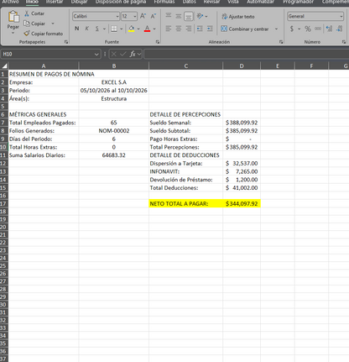Screen dimensions: 349x362
Task: Open Número dialog launcher
Action: (x=344, y=42)
